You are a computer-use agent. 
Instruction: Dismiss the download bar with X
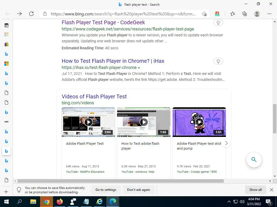tap(272, 190)
